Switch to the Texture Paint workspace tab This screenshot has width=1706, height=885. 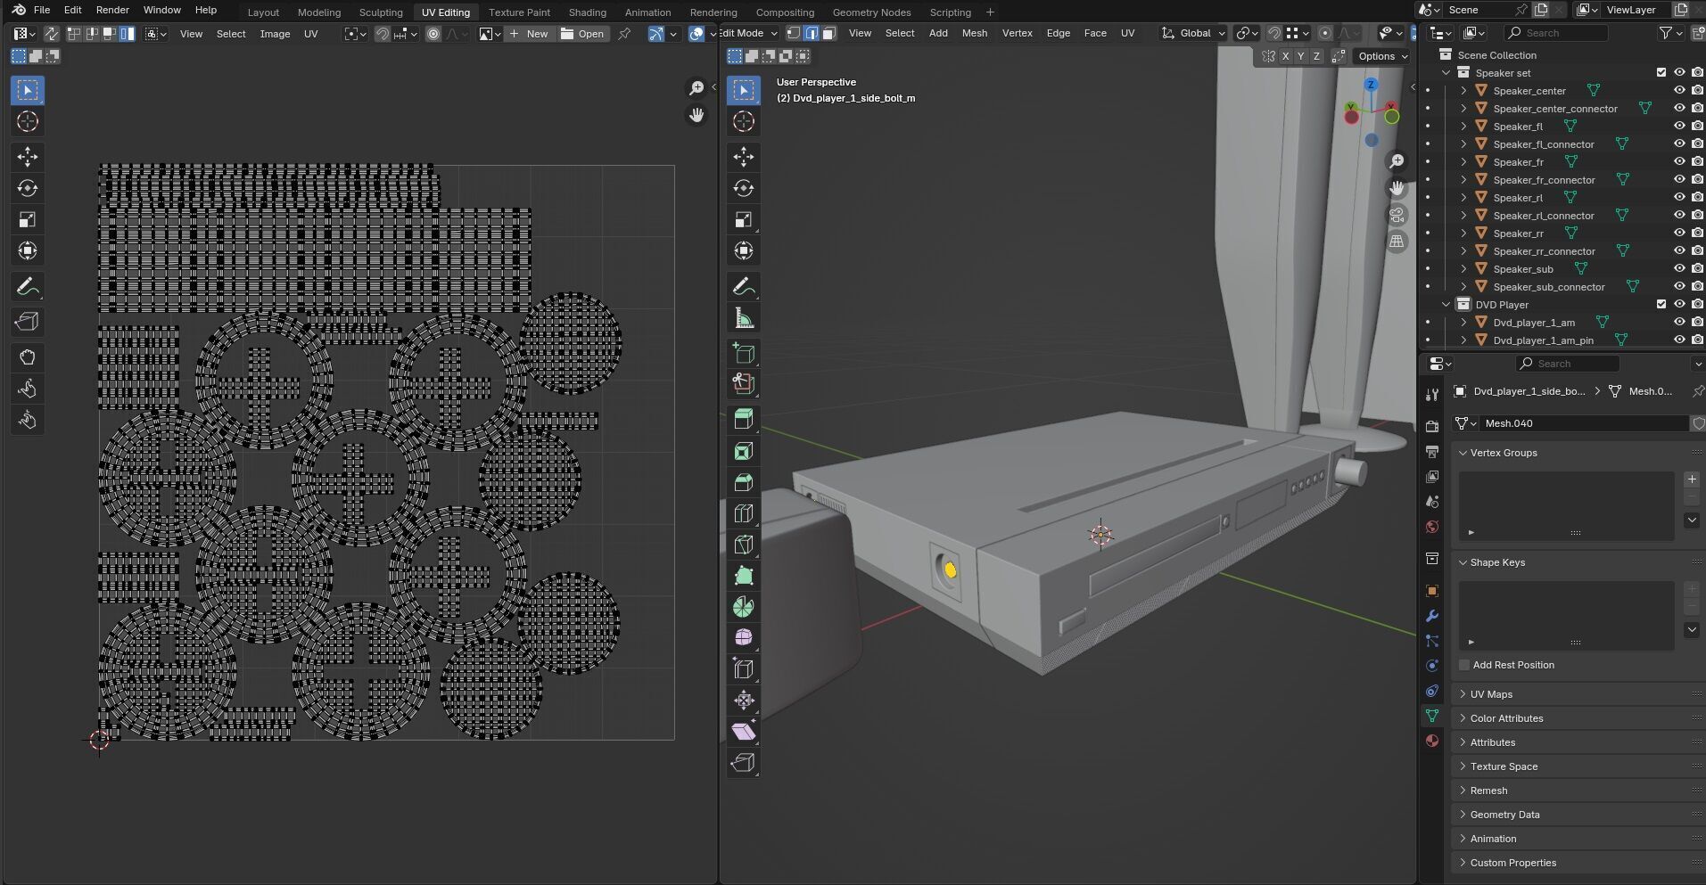click(519, 12)
